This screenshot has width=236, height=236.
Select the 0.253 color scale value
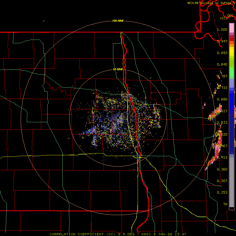click(x=222, y=192)
